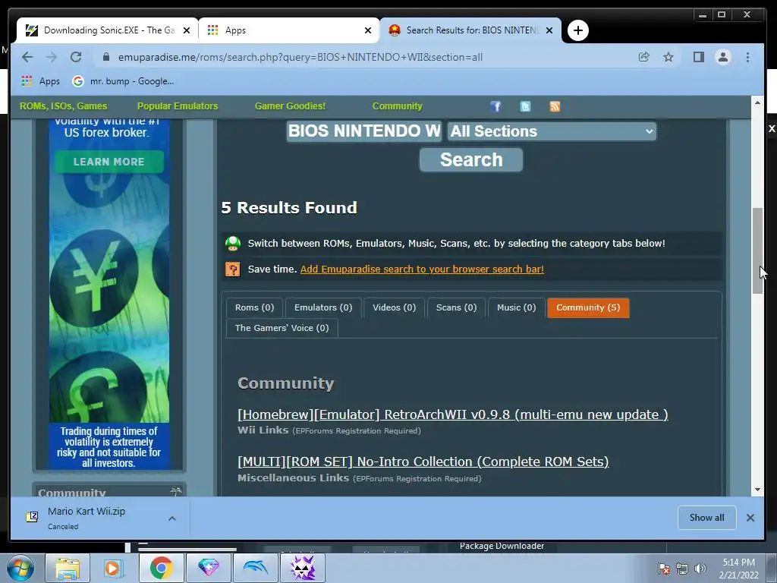Click the diamond gem taskbar icon
Image resolution: width=777 pixels, height=583 pixels.
pyautogui.click(x=208, y=568)
